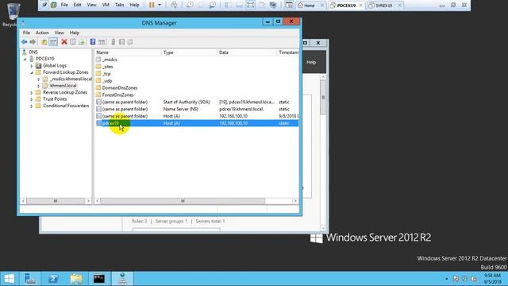Open the Windows Start button
Image resolution: width=508 pixels, height=286 pixels.
pos(10,279)
